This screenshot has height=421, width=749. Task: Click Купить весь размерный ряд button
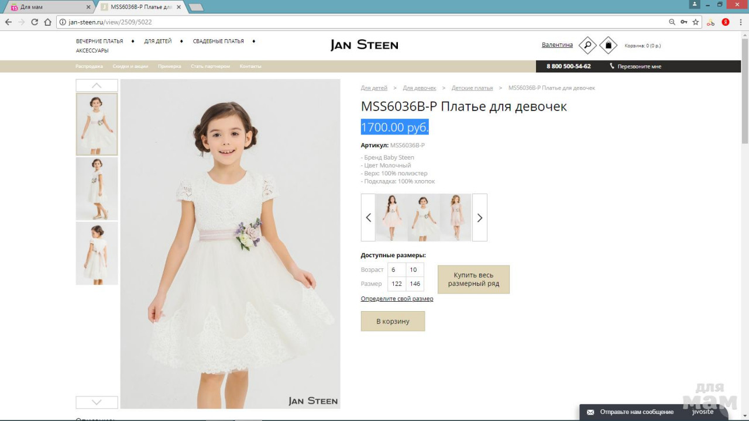tap(473, 279)
